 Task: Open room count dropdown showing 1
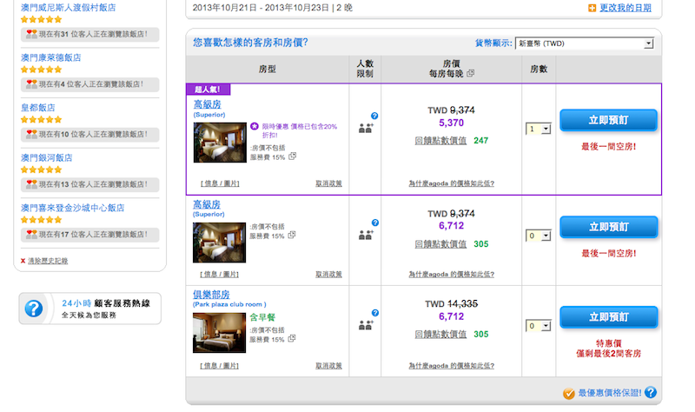pyautogui.click(x=538, y=129)
